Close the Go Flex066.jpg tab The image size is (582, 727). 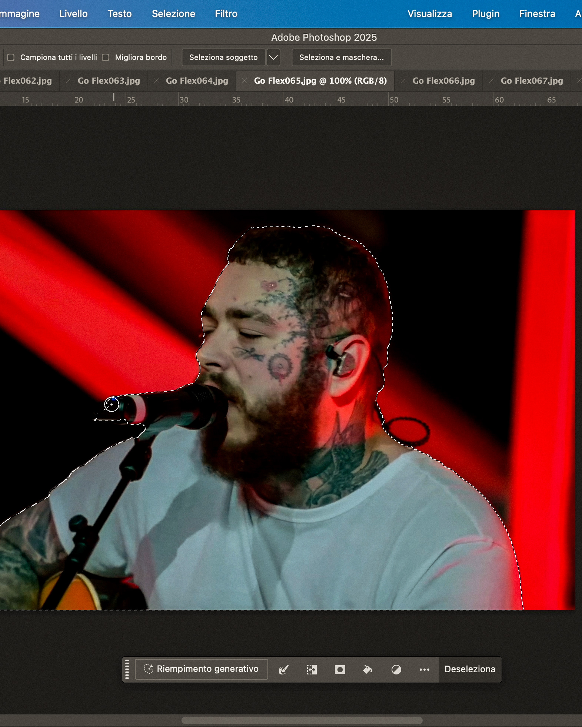click(x=403, y=81)
